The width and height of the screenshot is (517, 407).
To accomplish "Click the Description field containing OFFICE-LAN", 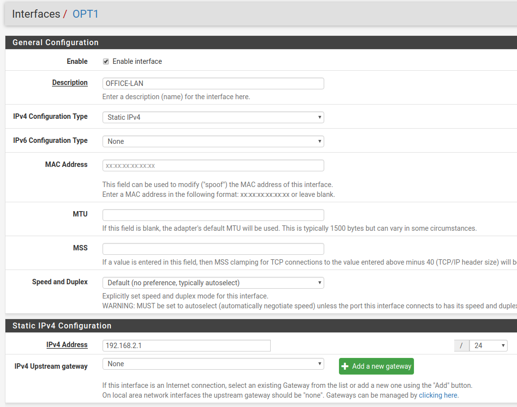I will (213, 83).
